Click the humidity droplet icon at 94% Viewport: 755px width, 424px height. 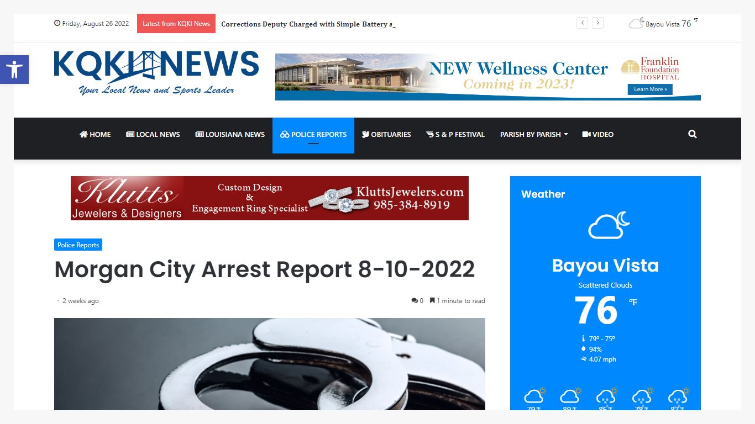coord(583,349)
